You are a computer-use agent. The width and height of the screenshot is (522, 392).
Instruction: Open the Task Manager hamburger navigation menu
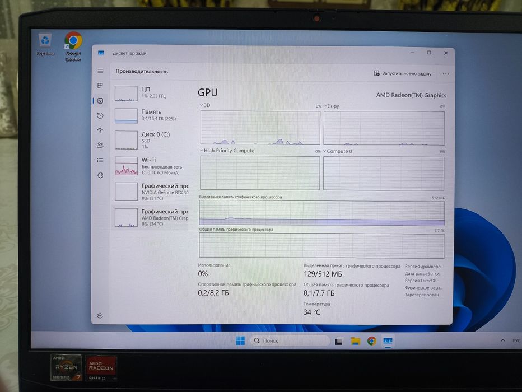[x=100, y=71]
